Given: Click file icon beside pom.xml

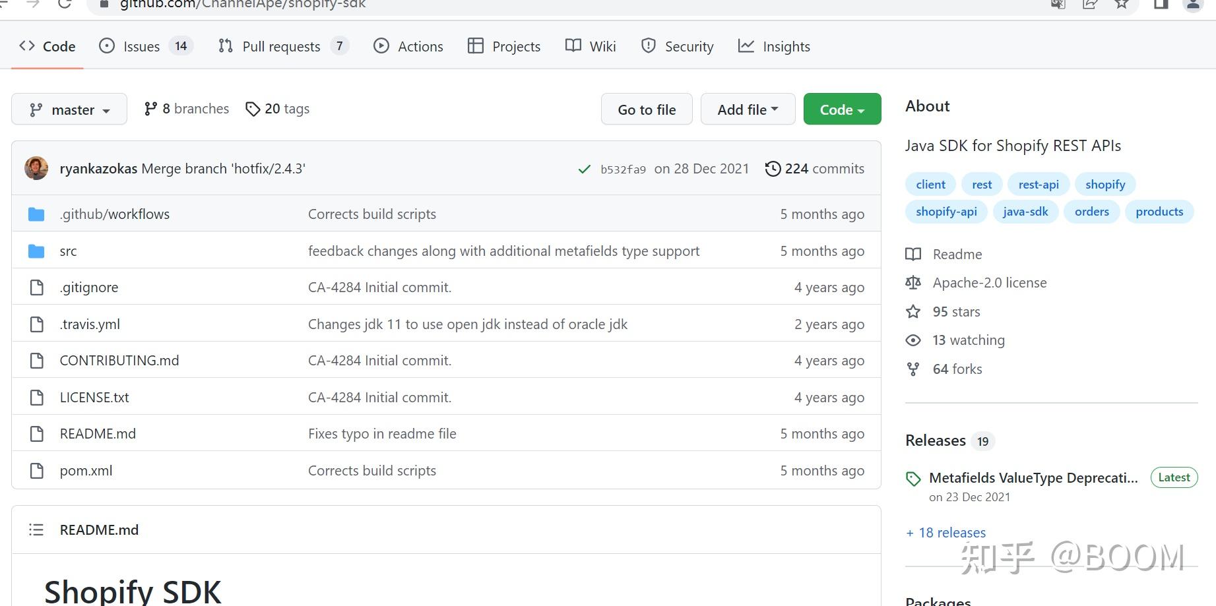Looking at the screenshot, I should [37, 471].
